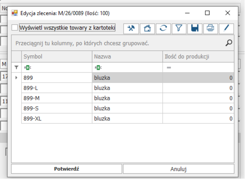Click the house icon in toolbar
The image size is (245, 179).
(147, 28)
